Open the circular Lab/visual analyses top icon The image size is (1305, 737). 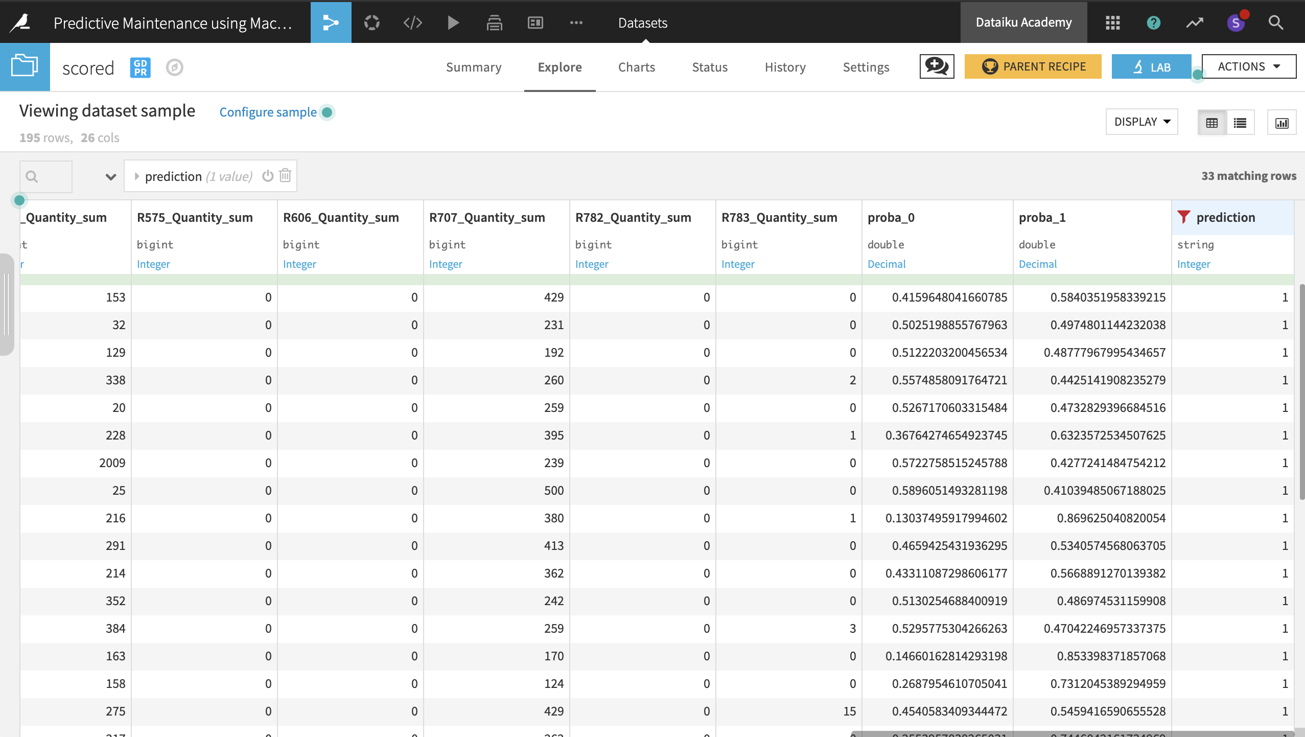pyautogui.click(x=371, y=22)
